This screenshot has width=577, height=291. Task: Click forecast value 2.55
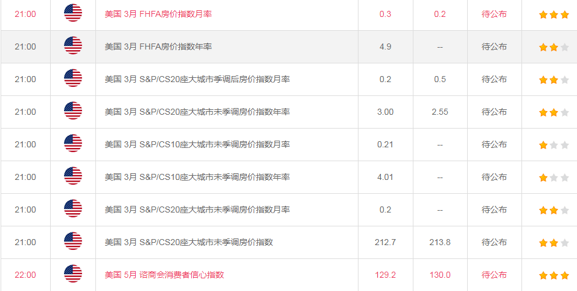point(440,112)
